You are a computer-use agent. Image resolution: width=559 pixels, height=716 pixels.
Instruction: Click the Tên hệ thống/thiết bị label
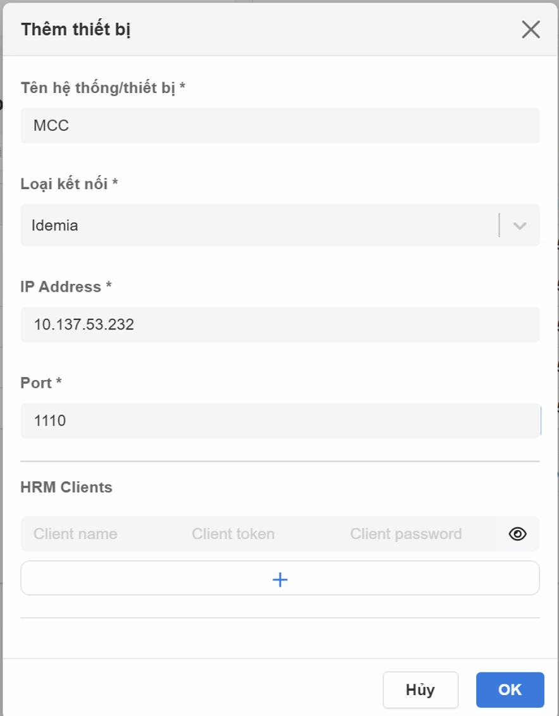click(x=103, y=87)
